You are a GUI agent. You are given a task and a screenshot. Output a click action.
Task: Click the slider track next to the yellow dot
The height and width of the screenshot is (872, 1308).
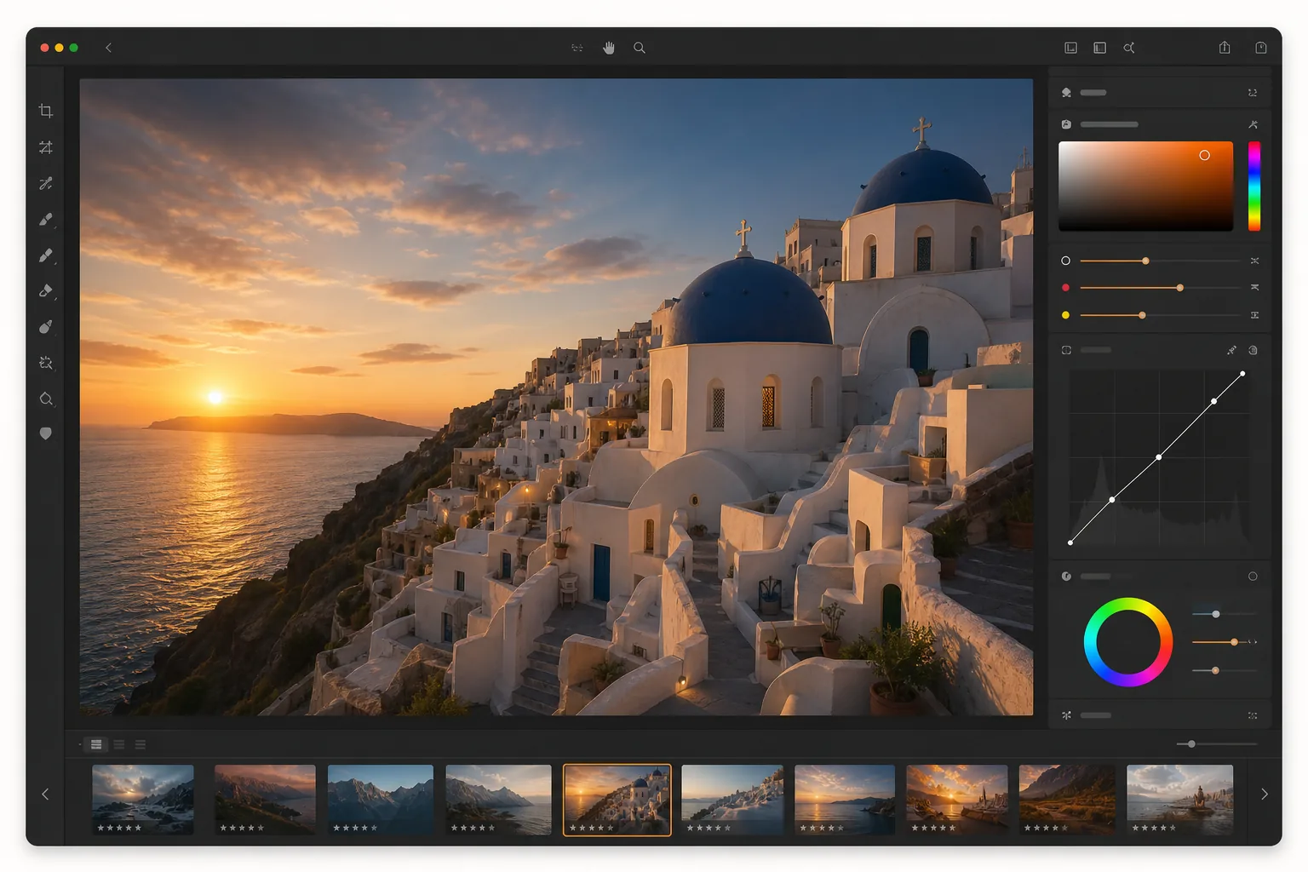(1160, 315)
